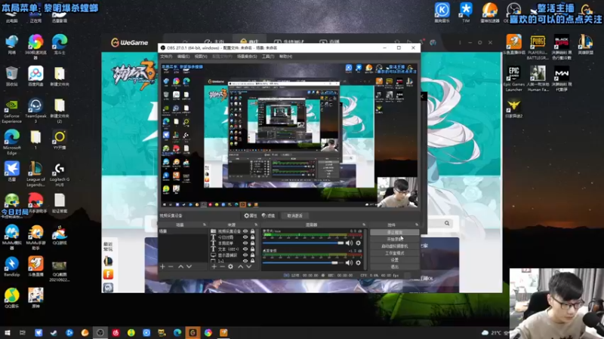
Task: Open Steam from the taskbar
Action: coord(54,332)
